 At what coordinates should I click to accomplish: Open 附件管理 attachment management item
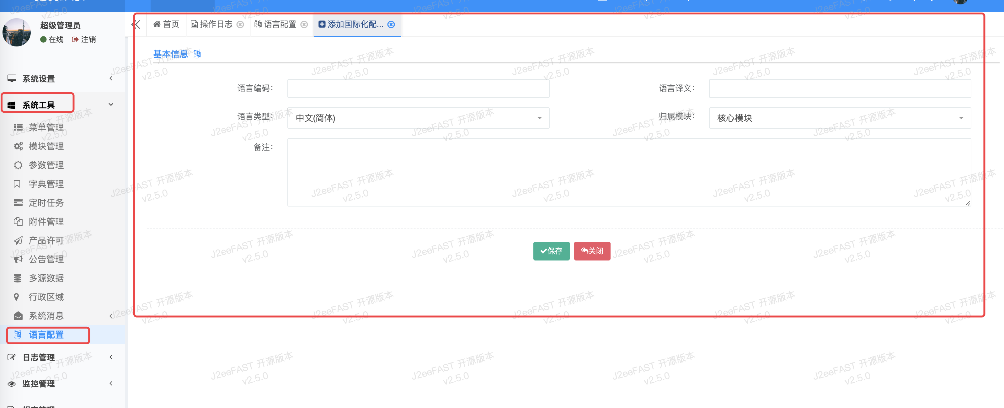click(x=46, y=222)
